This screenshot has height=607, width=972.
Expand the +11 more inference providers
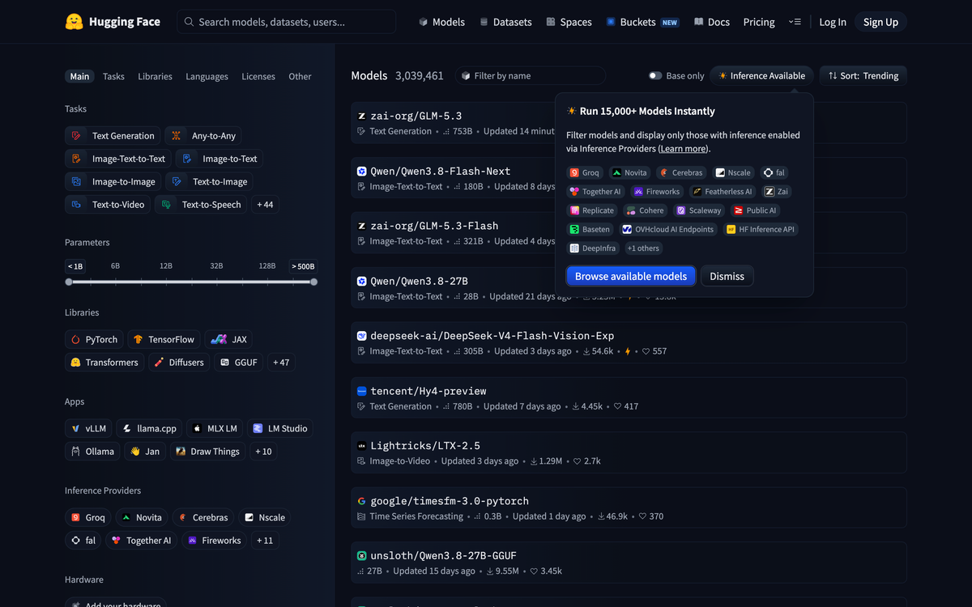[265, 541]
